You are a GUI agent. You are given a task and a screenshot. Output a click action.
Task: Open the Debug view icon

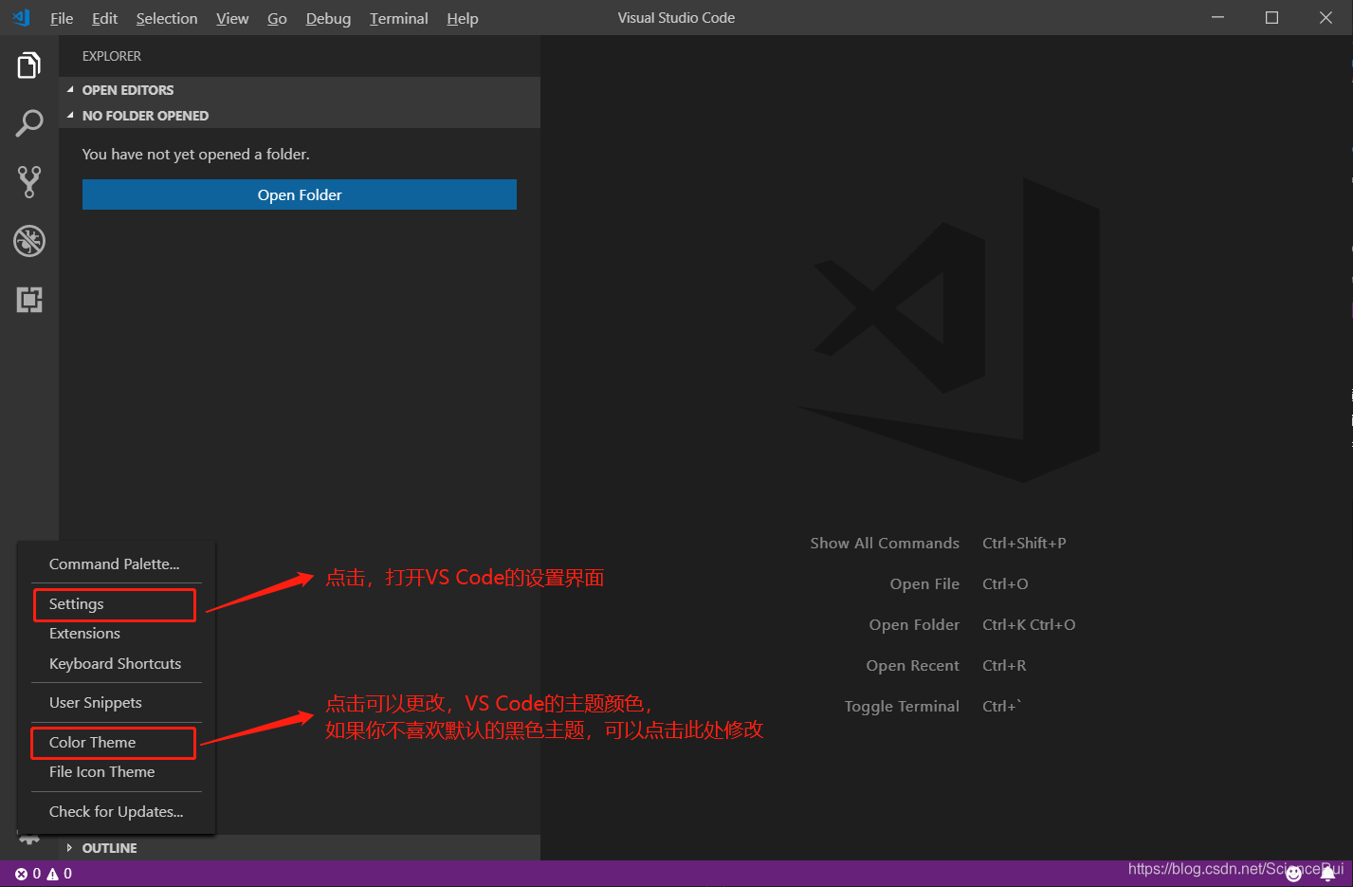[29, 241]
